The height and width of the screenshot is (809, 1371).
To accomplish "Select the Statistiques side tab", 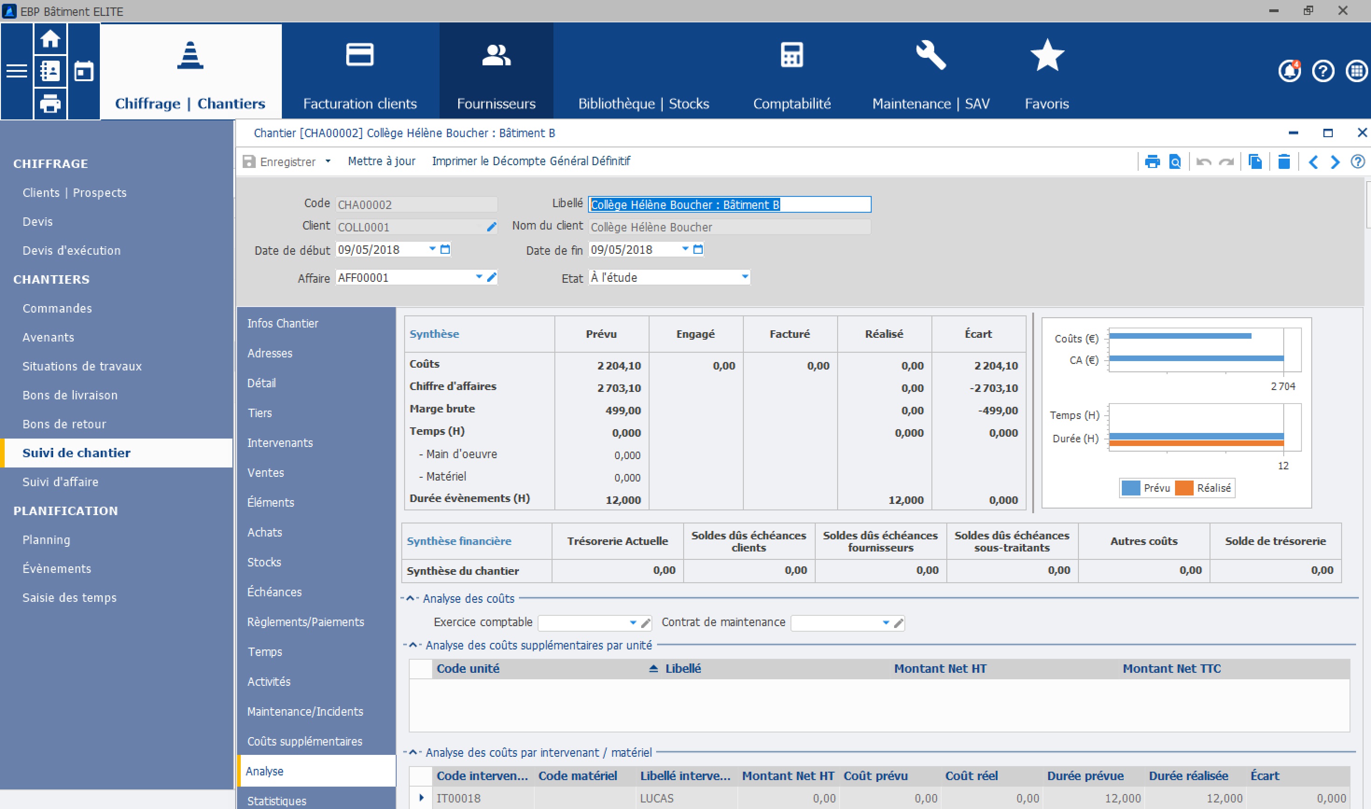I will click(277, 800).
